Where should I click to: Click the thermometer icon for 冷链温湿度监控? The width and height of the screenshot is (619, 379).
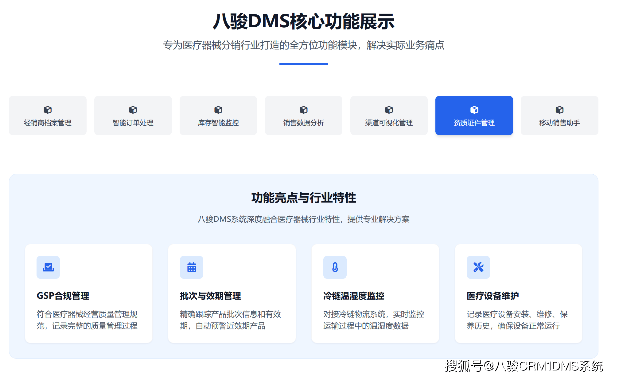335,267
